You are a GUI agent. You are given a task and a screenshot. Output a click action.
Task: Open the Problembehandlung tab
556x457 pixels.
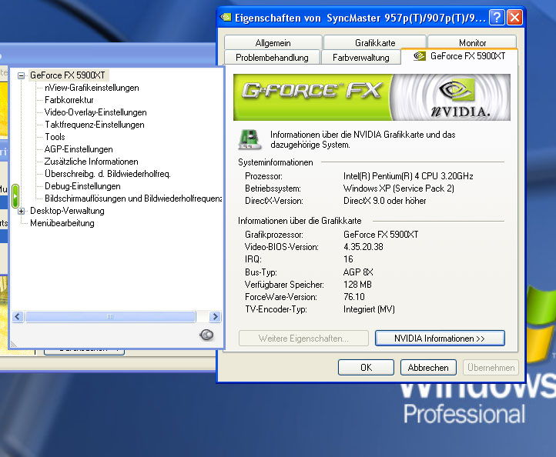pyautogui.click(x=272, y=58)
